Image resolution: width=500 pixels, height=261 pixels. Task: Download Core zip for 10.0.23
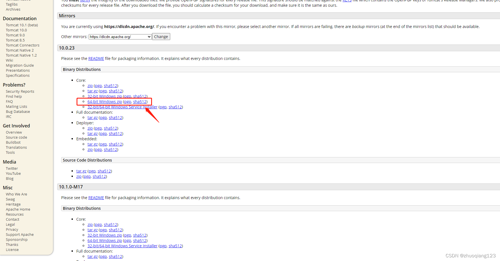click(90, 86)
